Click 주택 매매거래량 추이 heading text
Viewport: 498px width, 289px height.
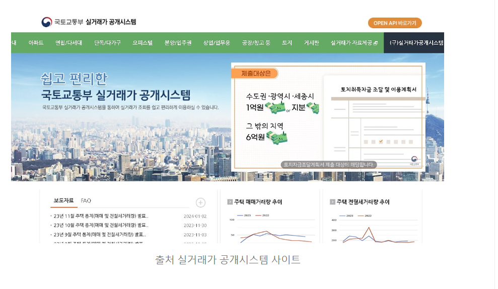[x=258, y=202]
